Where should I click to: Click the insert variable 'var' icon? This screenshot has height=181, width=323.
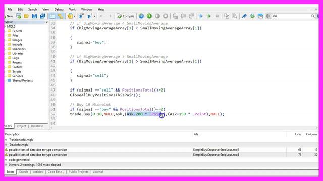tap(82, 16)
